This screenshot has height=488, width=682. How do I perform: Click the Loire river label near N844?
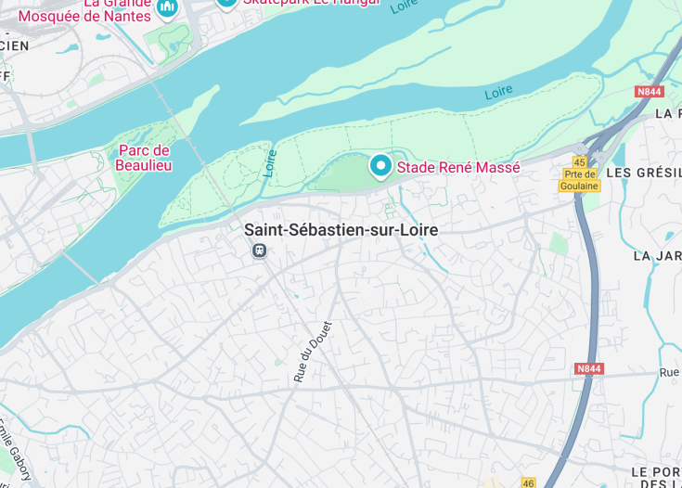(x=498, y=92)
